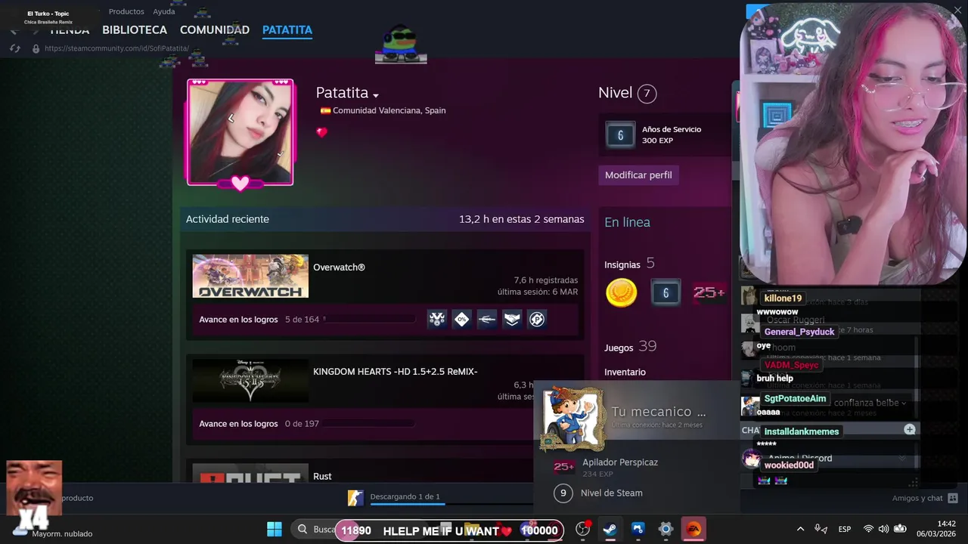
Task: Click the 0% Overwatch achievement icon
Action: 462,319
